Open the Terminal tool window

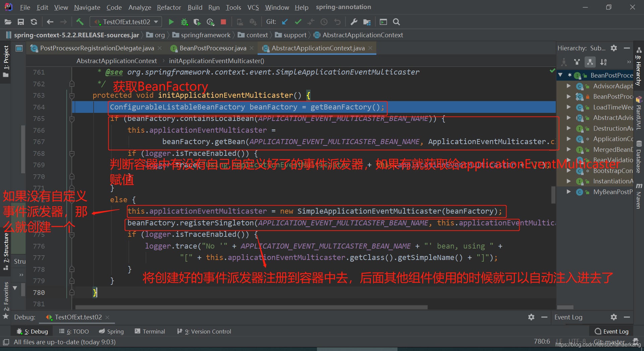150,332
